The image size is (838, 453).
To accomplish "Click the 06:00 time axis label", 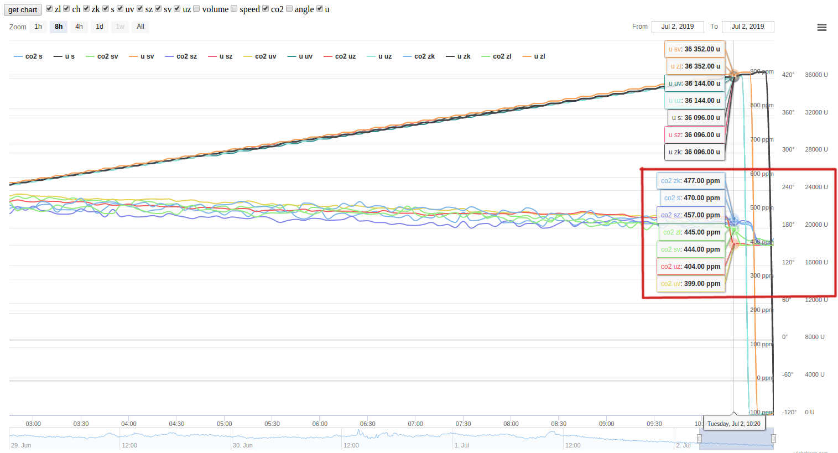I will tap(320, 424).
